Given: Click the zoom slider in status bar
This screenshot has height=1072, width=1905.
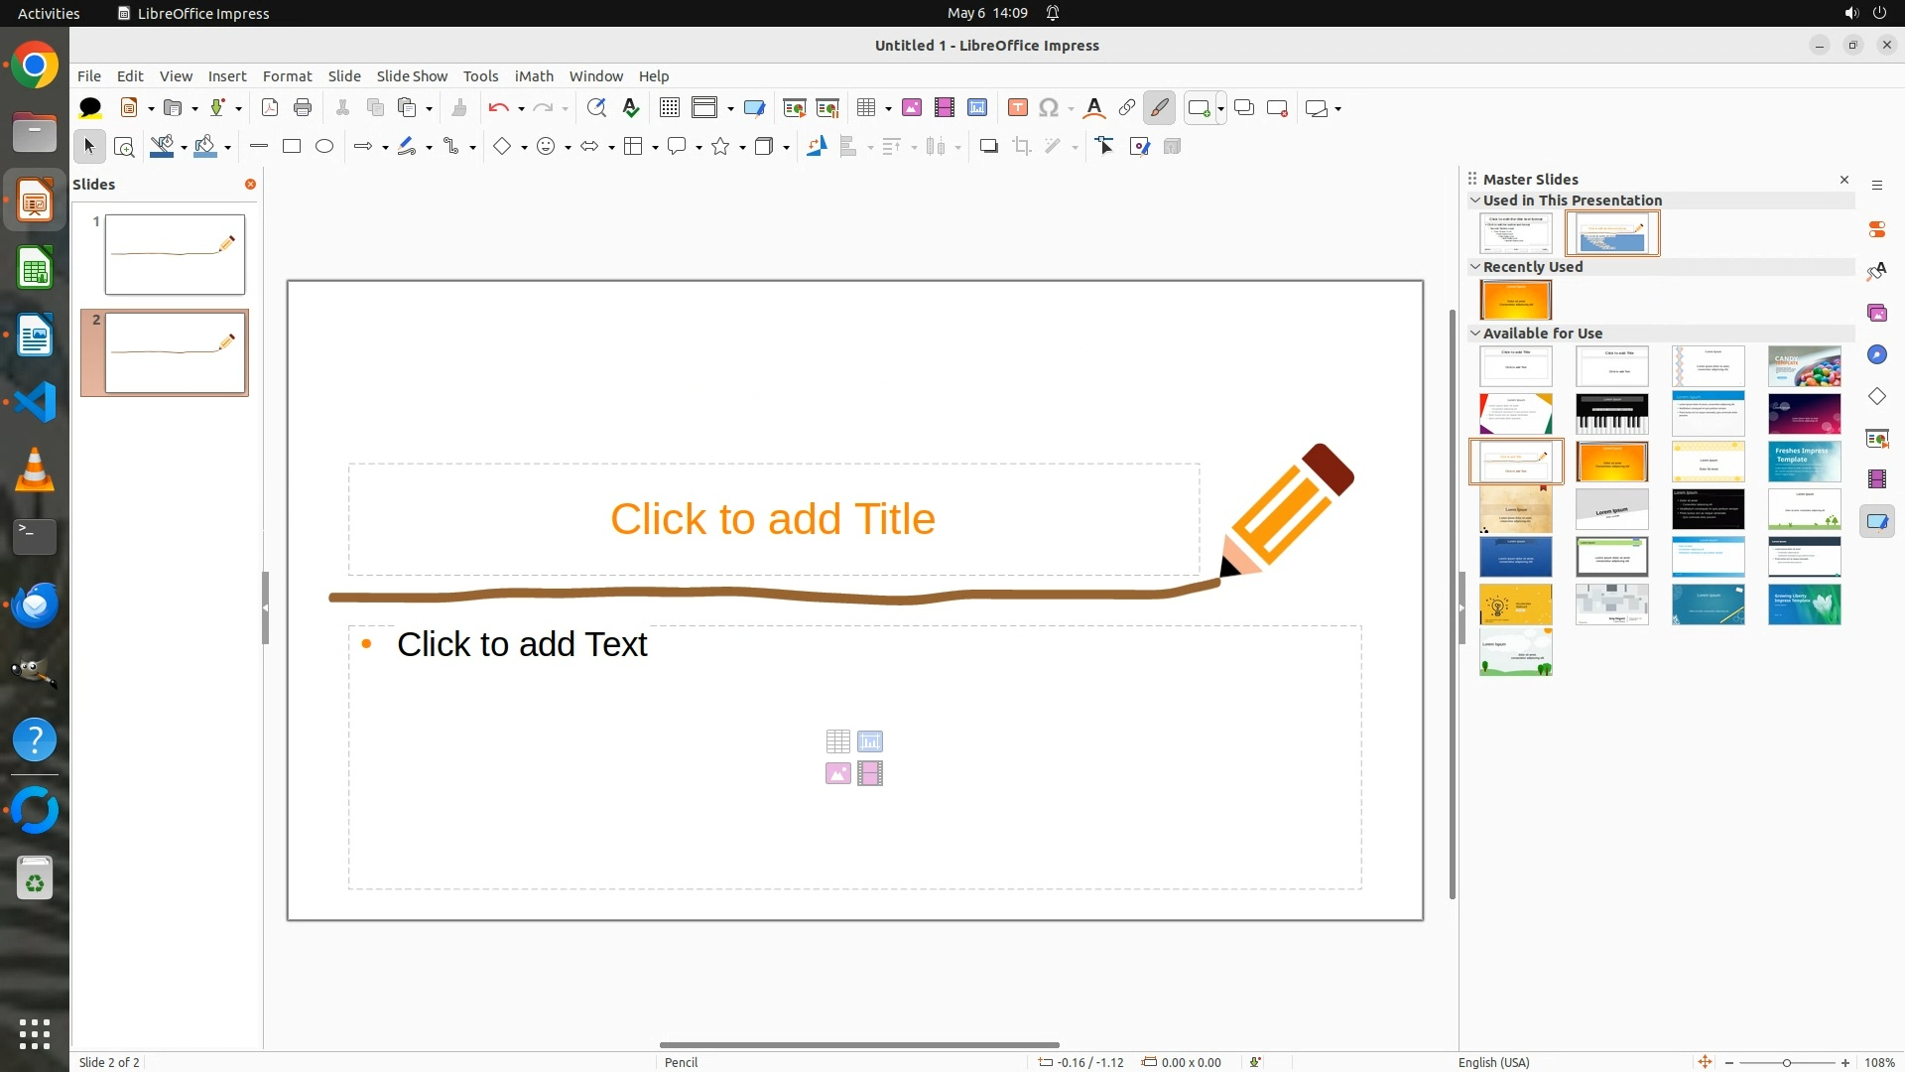Looking at the screenshot, I should (x=1786, y=1062).
